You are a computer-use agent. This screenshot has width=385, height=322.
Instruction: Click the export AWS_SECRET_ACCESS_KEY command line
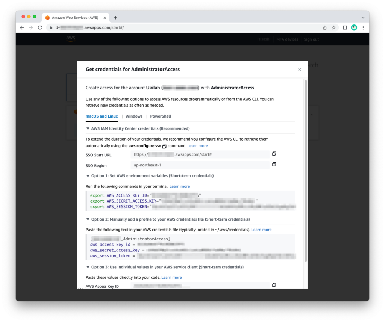174,201
